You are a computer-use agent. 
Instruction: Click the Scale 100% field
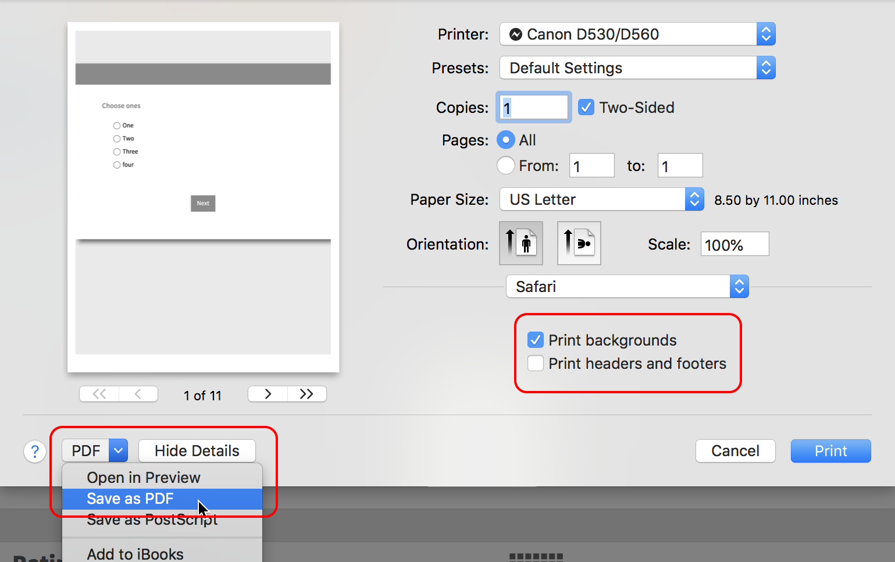tap(735, 244)
